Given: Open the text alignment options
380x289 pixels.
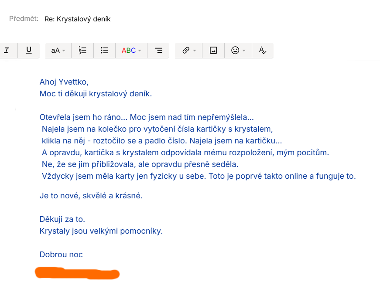Looking at the screenshot, I should point(158,51).
